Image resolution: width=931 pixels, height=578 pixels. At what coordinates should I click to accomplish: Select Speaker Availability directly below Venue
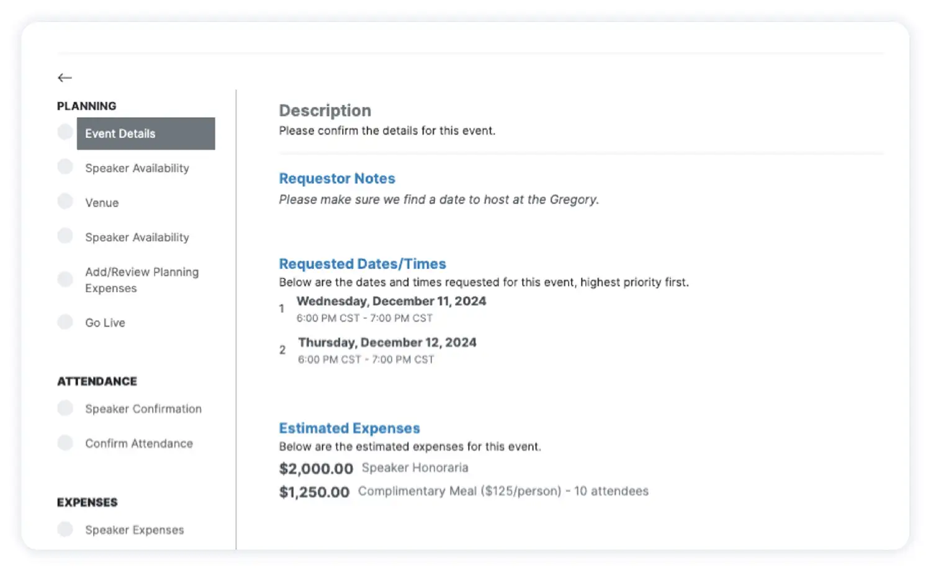tap(137, 238)
